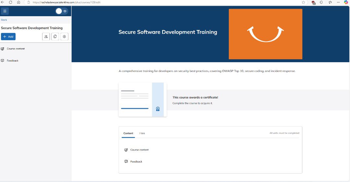Screen dimensions: 350x182
Task: Click the Feedback icon in sidebar
Action: click(3, 61)
